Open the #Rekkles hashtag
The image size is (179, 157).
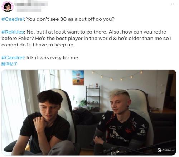(13, 32)
